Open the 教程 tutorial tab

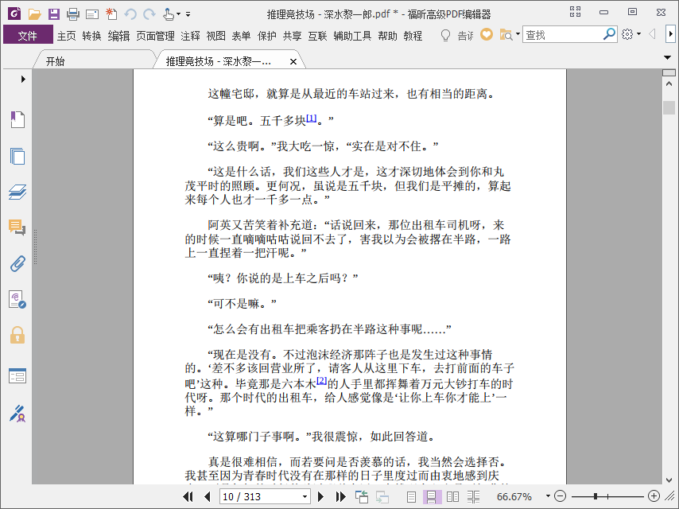[413, 36]
